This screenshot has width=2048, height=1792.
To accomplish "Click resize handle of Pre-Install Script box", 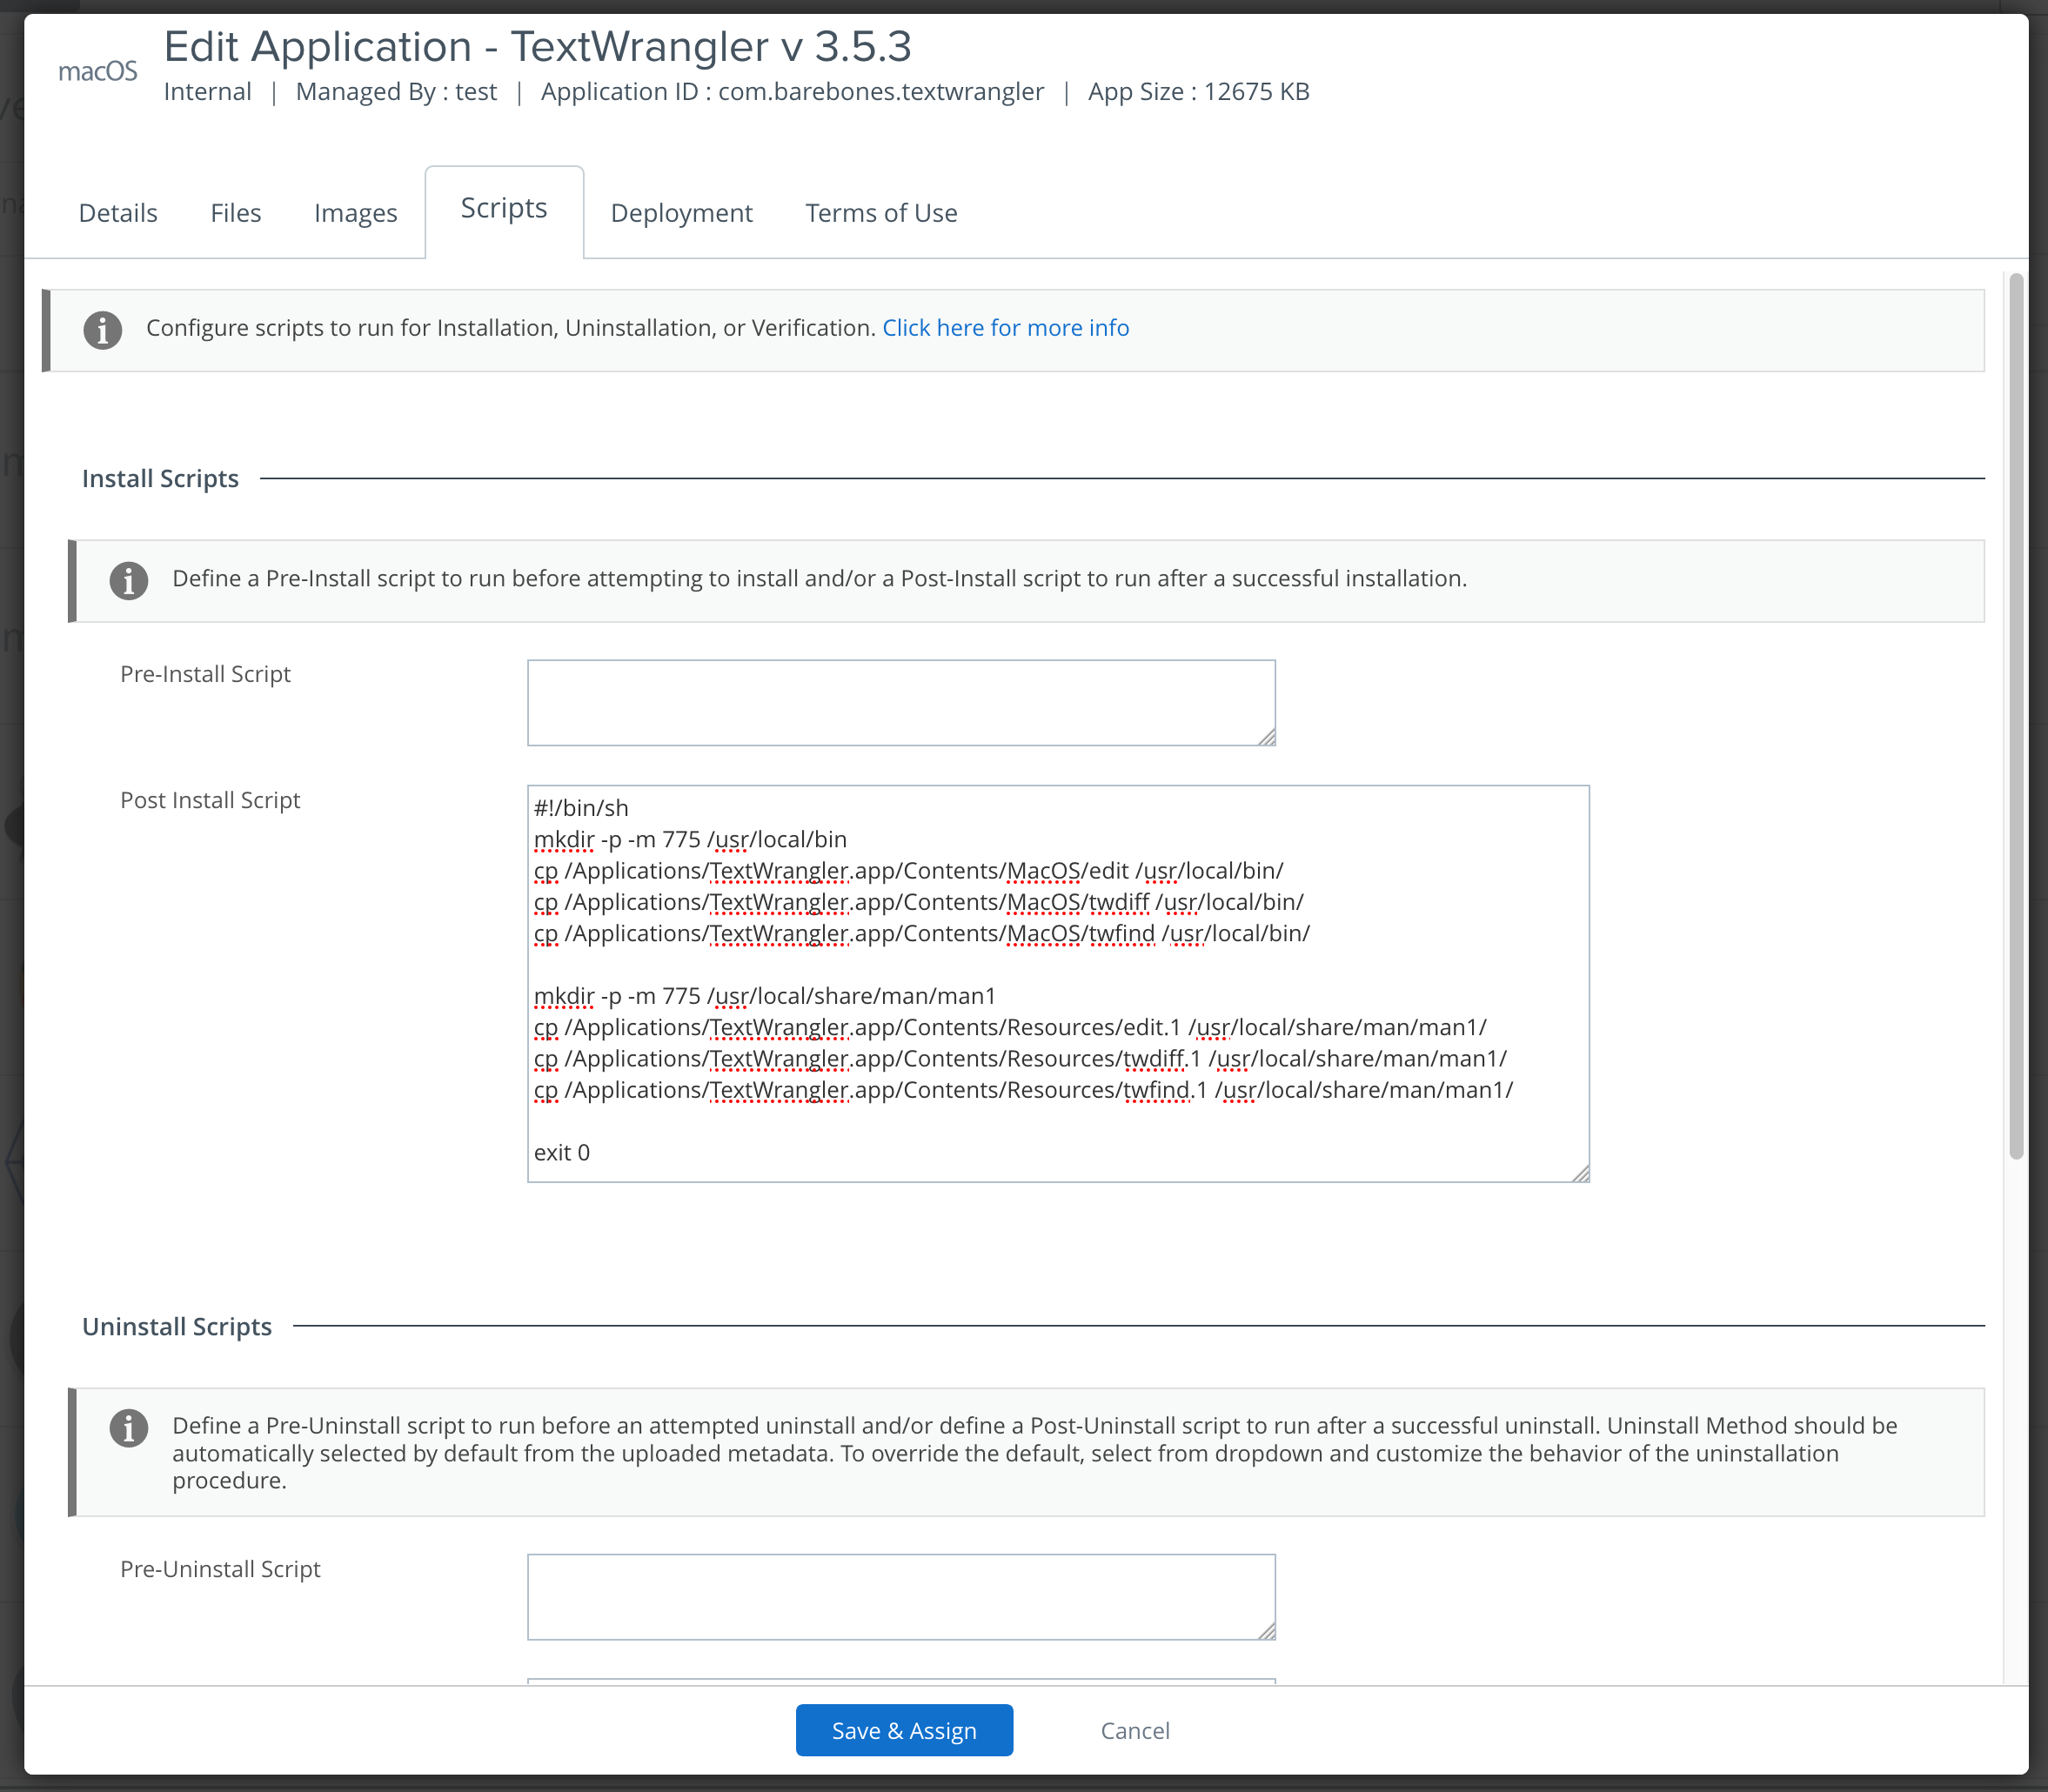I will tap(1266, 737).
